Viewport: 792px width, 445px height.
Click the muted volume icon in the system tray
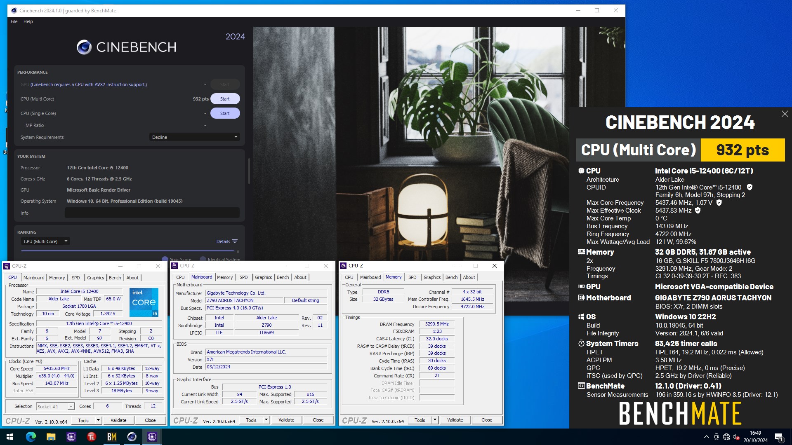coord(736,437)
